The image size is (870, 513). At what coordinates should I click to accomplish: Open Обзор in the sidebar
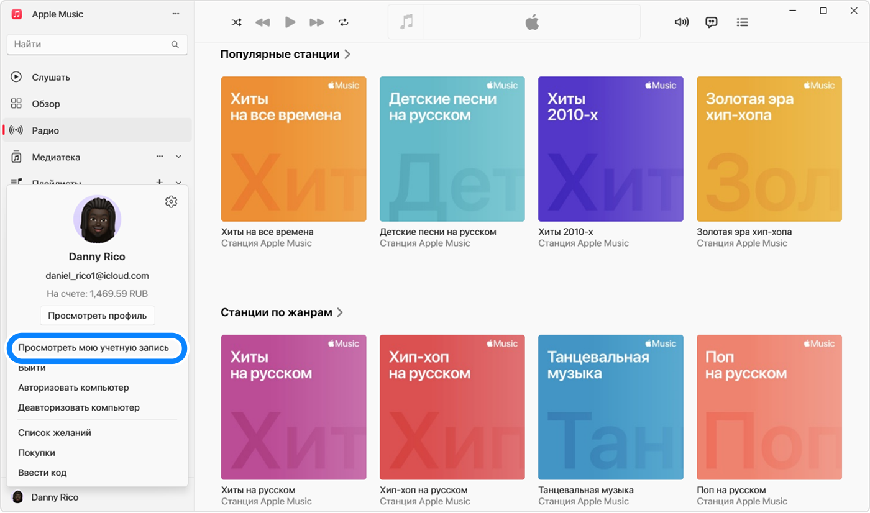click(x=97, y=104)
